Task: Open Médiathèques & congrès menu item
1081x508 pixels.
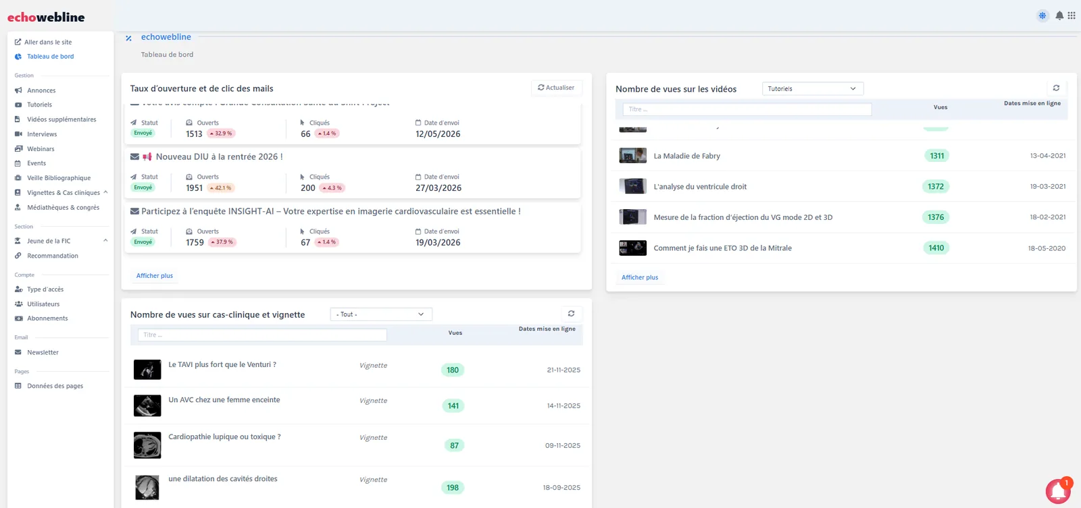Action: click(x=63, y=208)
